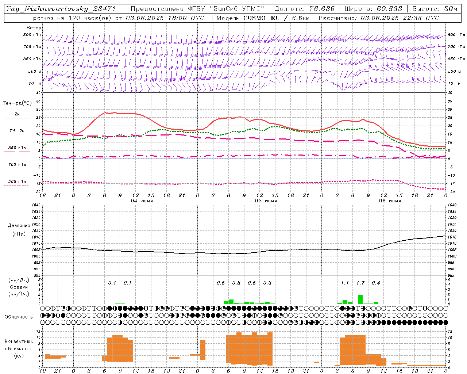Click the '(мм/1ч.)' precipitation unit label

point(19,294)
